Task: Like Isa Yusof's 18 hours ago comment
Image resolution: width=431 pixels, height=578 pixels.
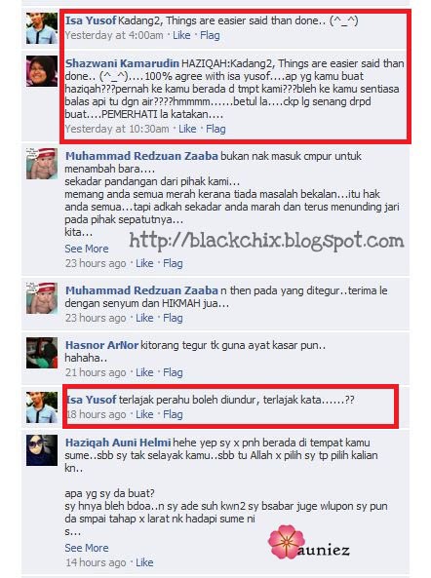Action: pyautogui.click(x=144, y=414)
